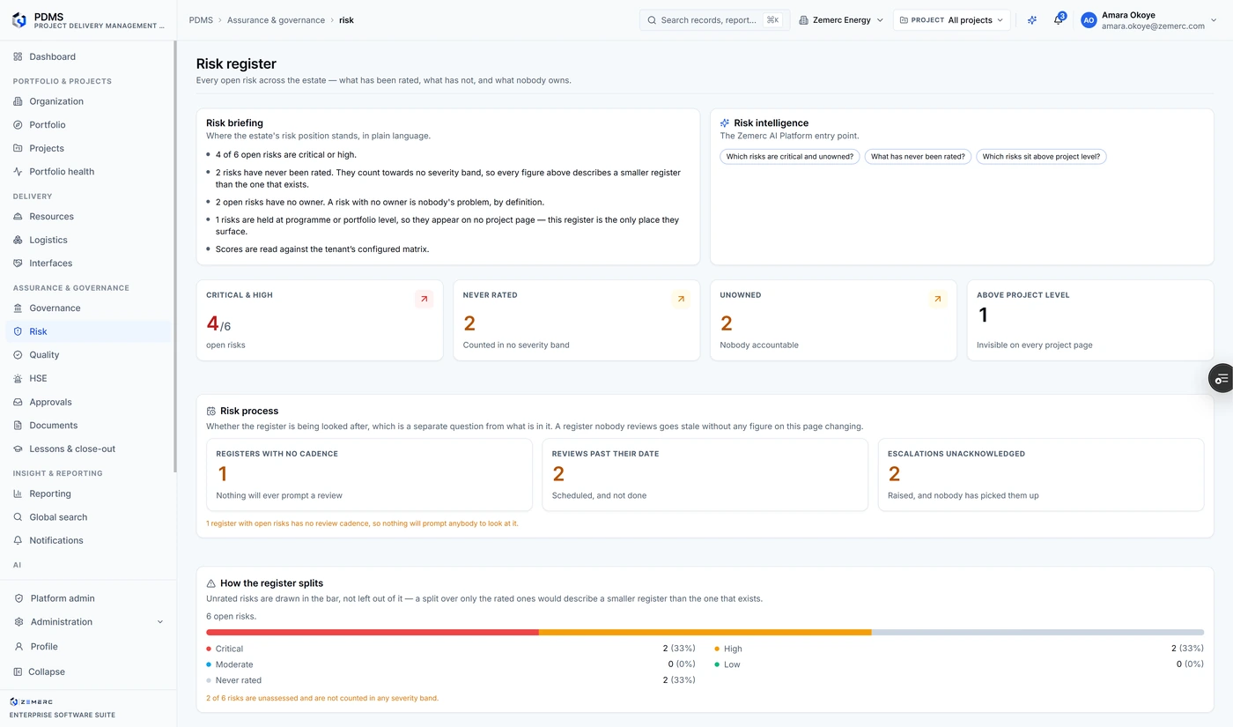
Task: Open the AI sparkle icon in header
Action: pos(1032,19)
